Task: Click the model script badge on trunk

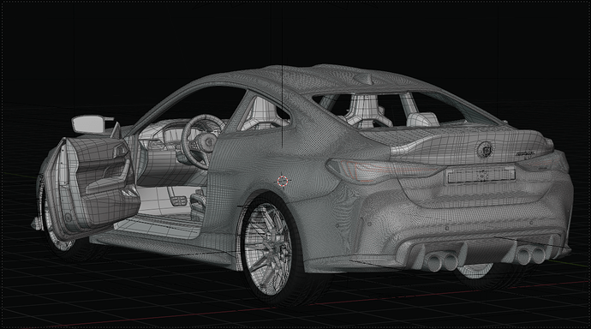Action: (x=525, y=153)
